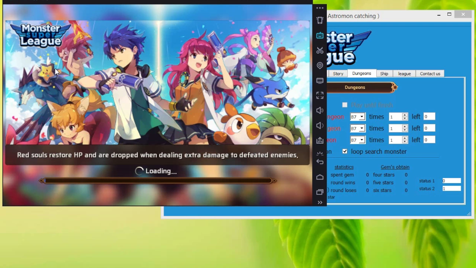Click the install APK icon
Viewport: 476px width, 268px height.
320,140
